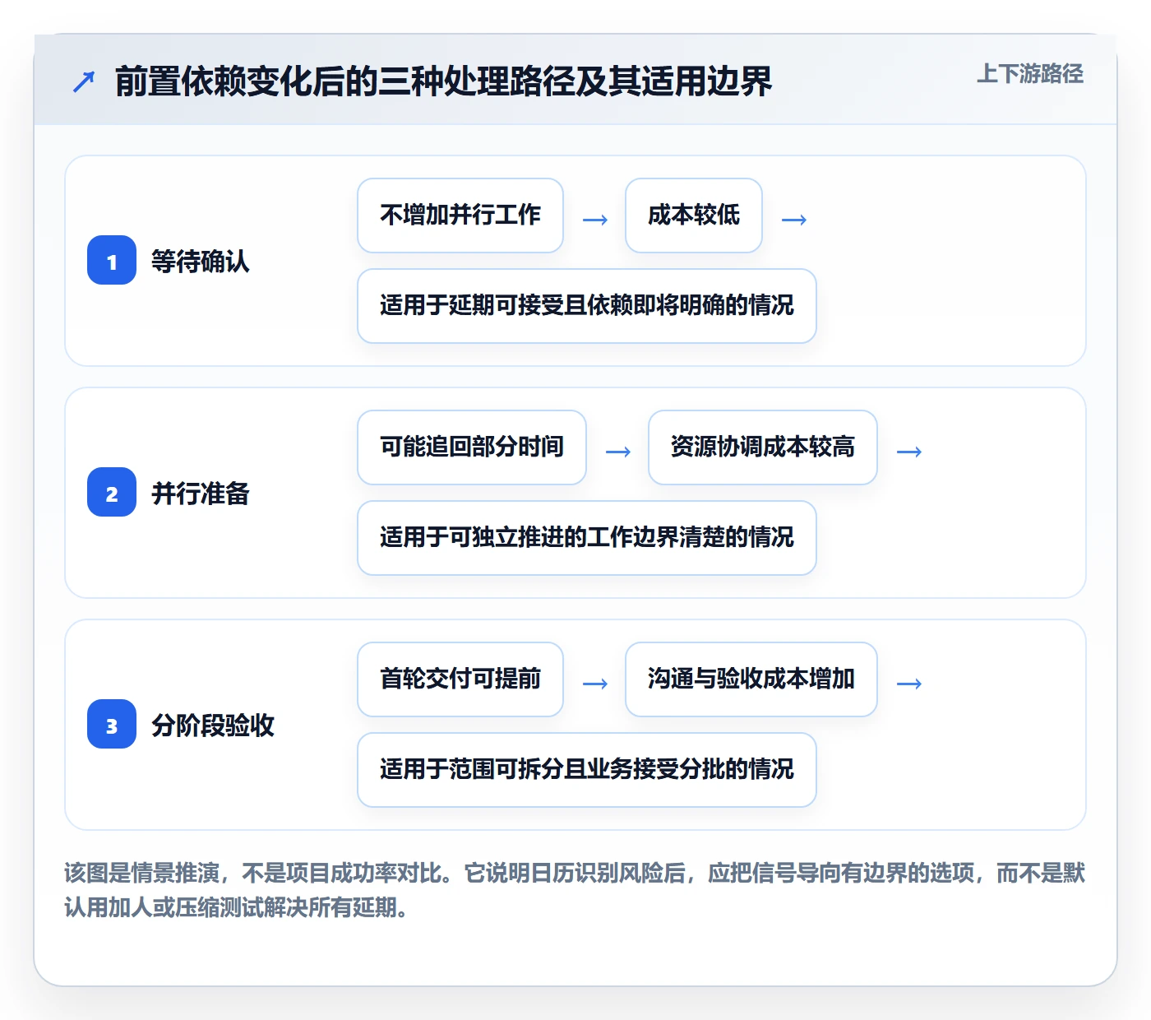1151x1020 pixels.
Task: Select the 等待确认 row label
Action: click(201, 262)
